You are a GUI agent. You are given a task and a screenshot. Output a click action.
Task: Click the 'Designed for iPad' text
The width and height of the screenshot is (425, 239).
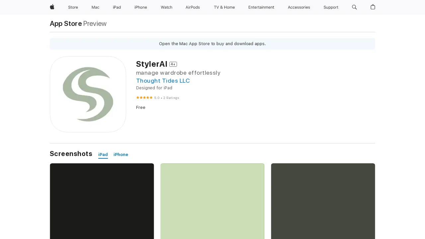point(154,88)
